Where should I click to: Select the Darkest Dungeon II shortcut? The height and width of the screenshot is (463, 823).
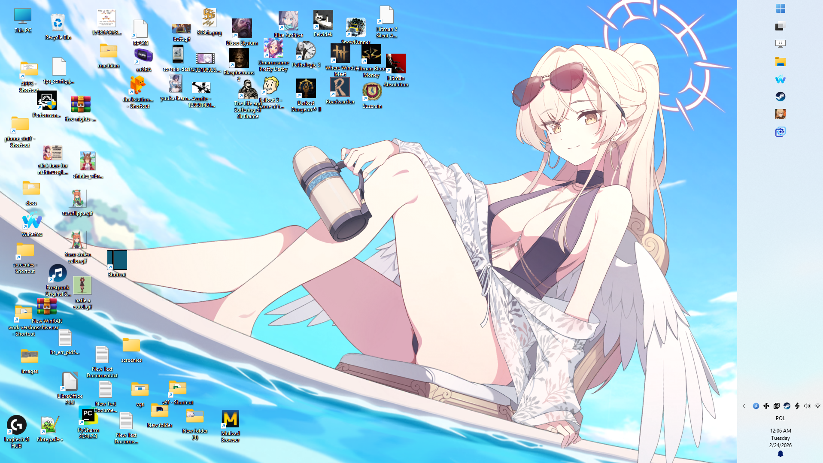[306, 95]
